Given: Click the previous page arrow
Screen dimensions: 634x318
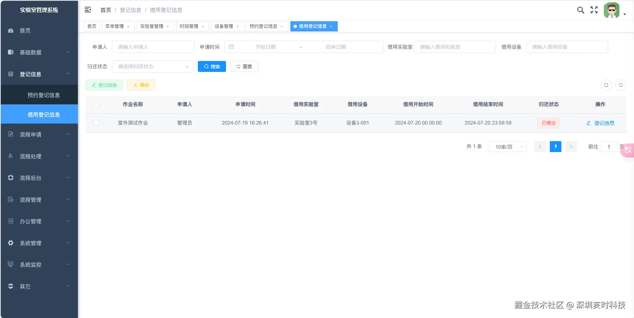Looking at the screenshot, I should (540, 146).
